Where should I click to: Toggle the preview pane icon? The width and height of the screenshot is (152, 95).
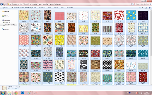[x=146, y=8]
